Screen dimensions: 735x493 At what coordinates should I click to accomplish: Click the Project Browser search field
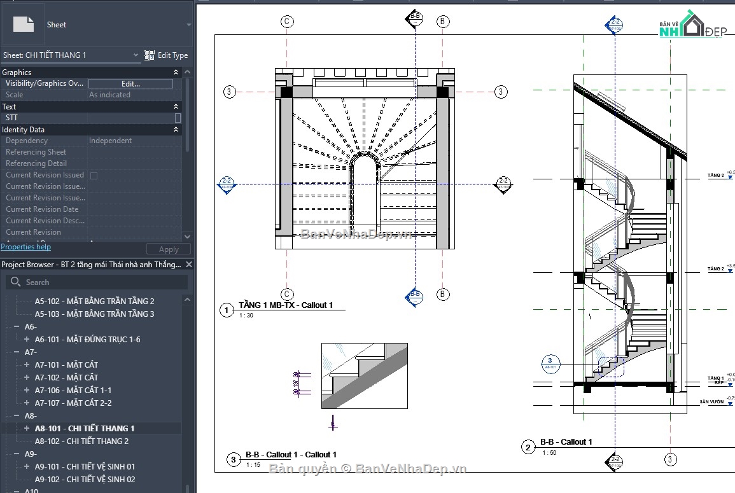click(97, 282)
